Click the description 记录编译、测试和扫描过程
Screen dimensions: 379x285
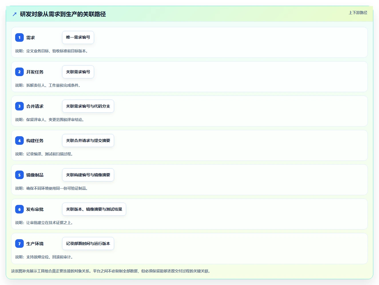pyautogui.click(x=49, y=154)
